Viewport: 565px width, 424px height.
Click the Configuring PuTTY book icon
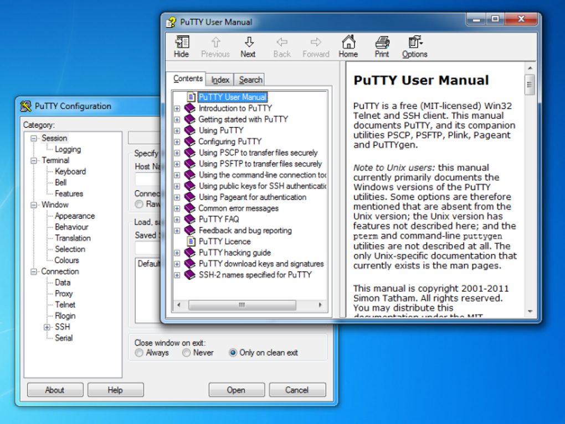(x=189, y=142)
